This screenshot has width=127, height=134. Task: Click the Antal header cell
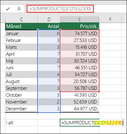(x=49, y=26)
